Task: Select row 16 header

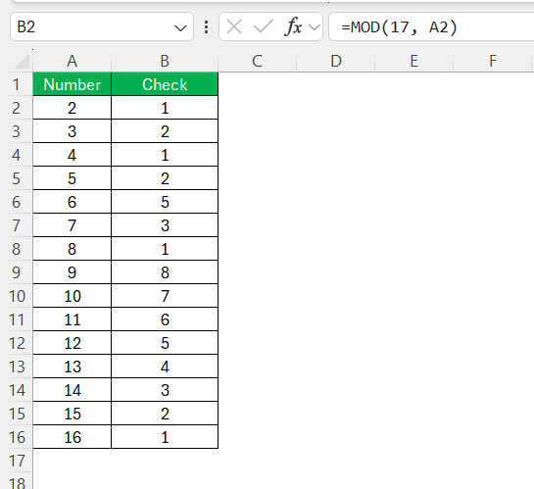Action: pos(17,436)
